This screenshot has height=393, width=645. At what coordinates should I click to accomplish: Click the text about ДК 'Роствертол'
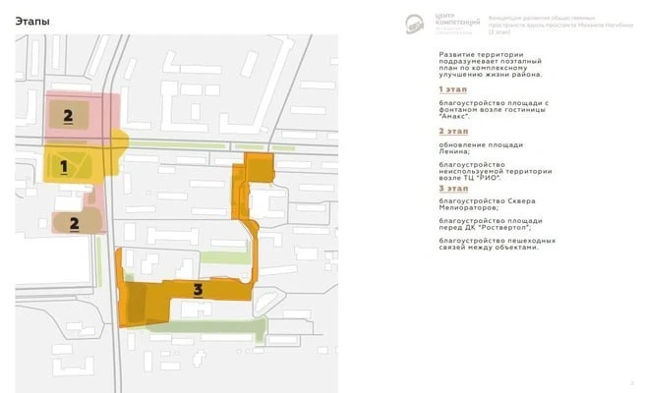click(491, 224)
